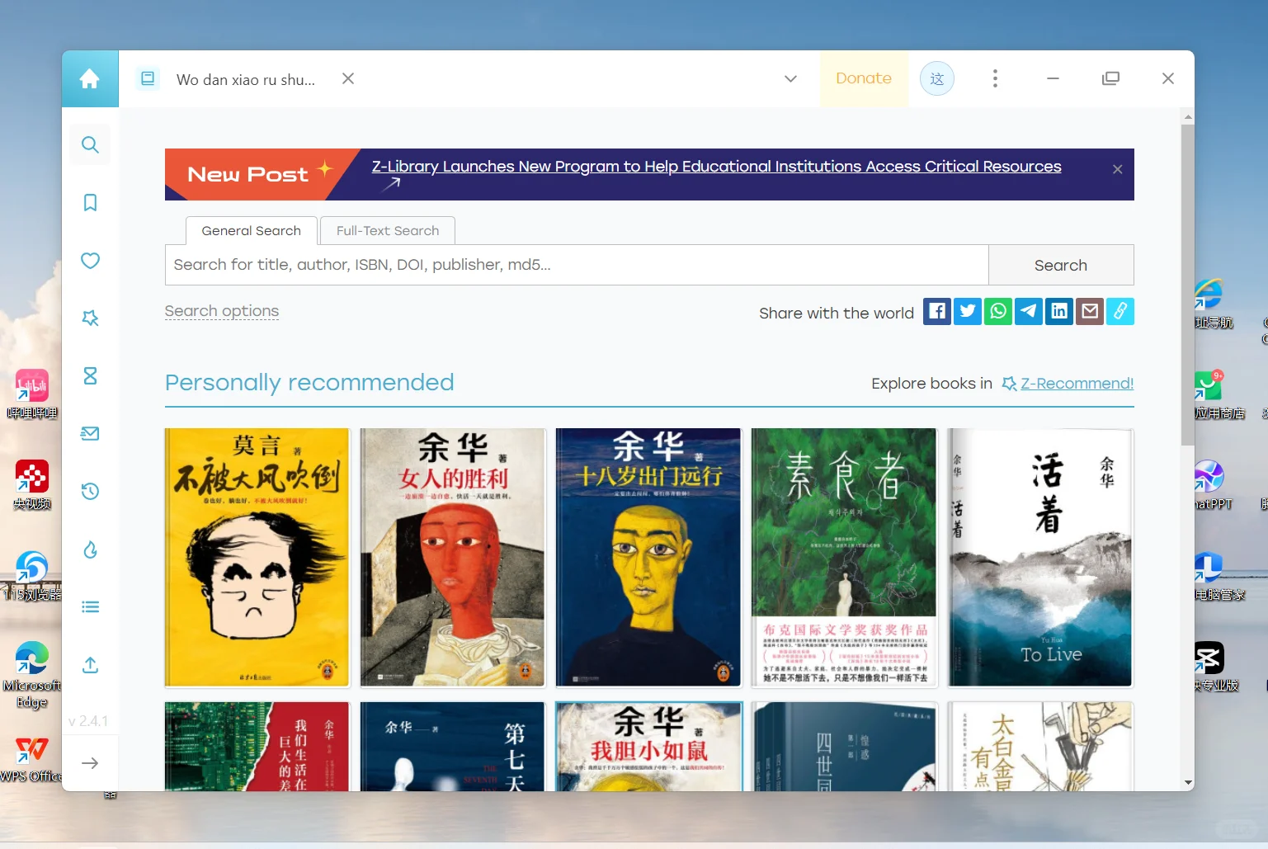Open the 女人的胜利 book cover
The image size is (1268, 849).
[x=453, y=558]
